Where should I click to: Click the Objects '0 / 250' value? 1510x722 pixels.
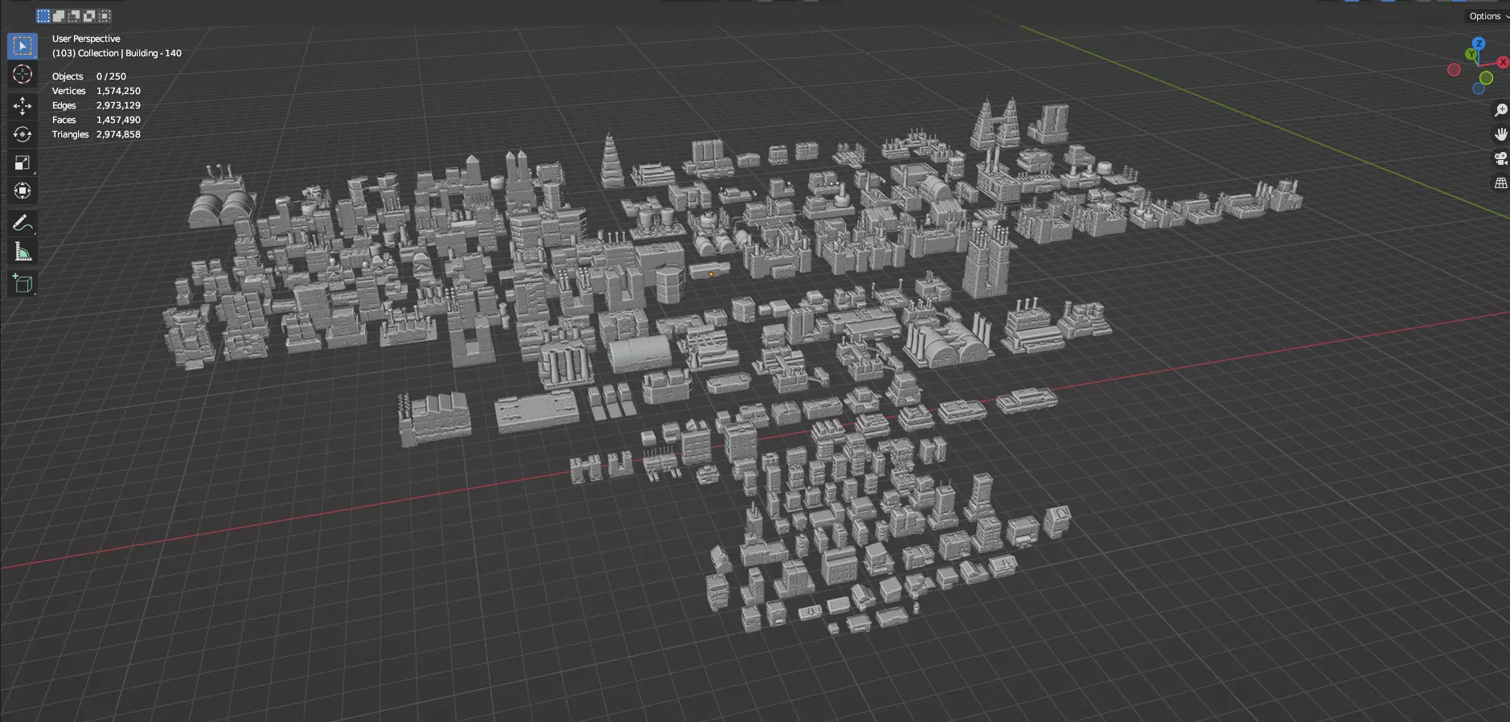coord(111,76)
